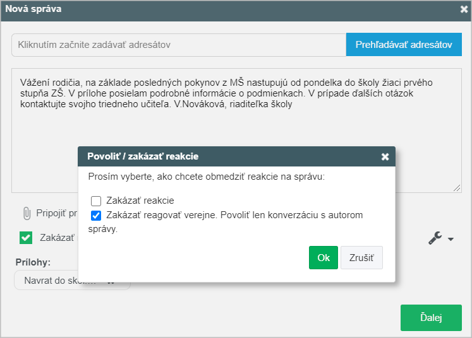
Task: Cancel using the Zrušiť button
Action: point(361,257)
